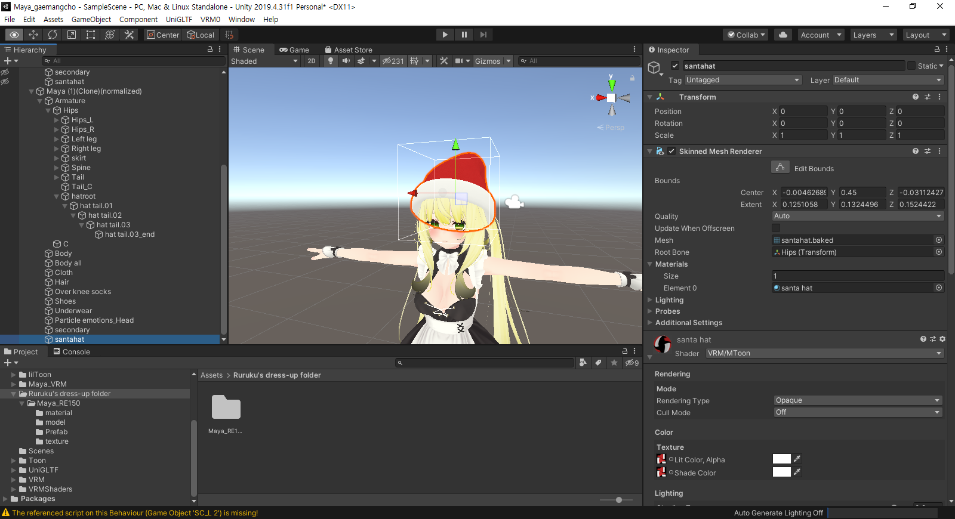Enable Update When Offscreen checkbox

tap(776, 228)
